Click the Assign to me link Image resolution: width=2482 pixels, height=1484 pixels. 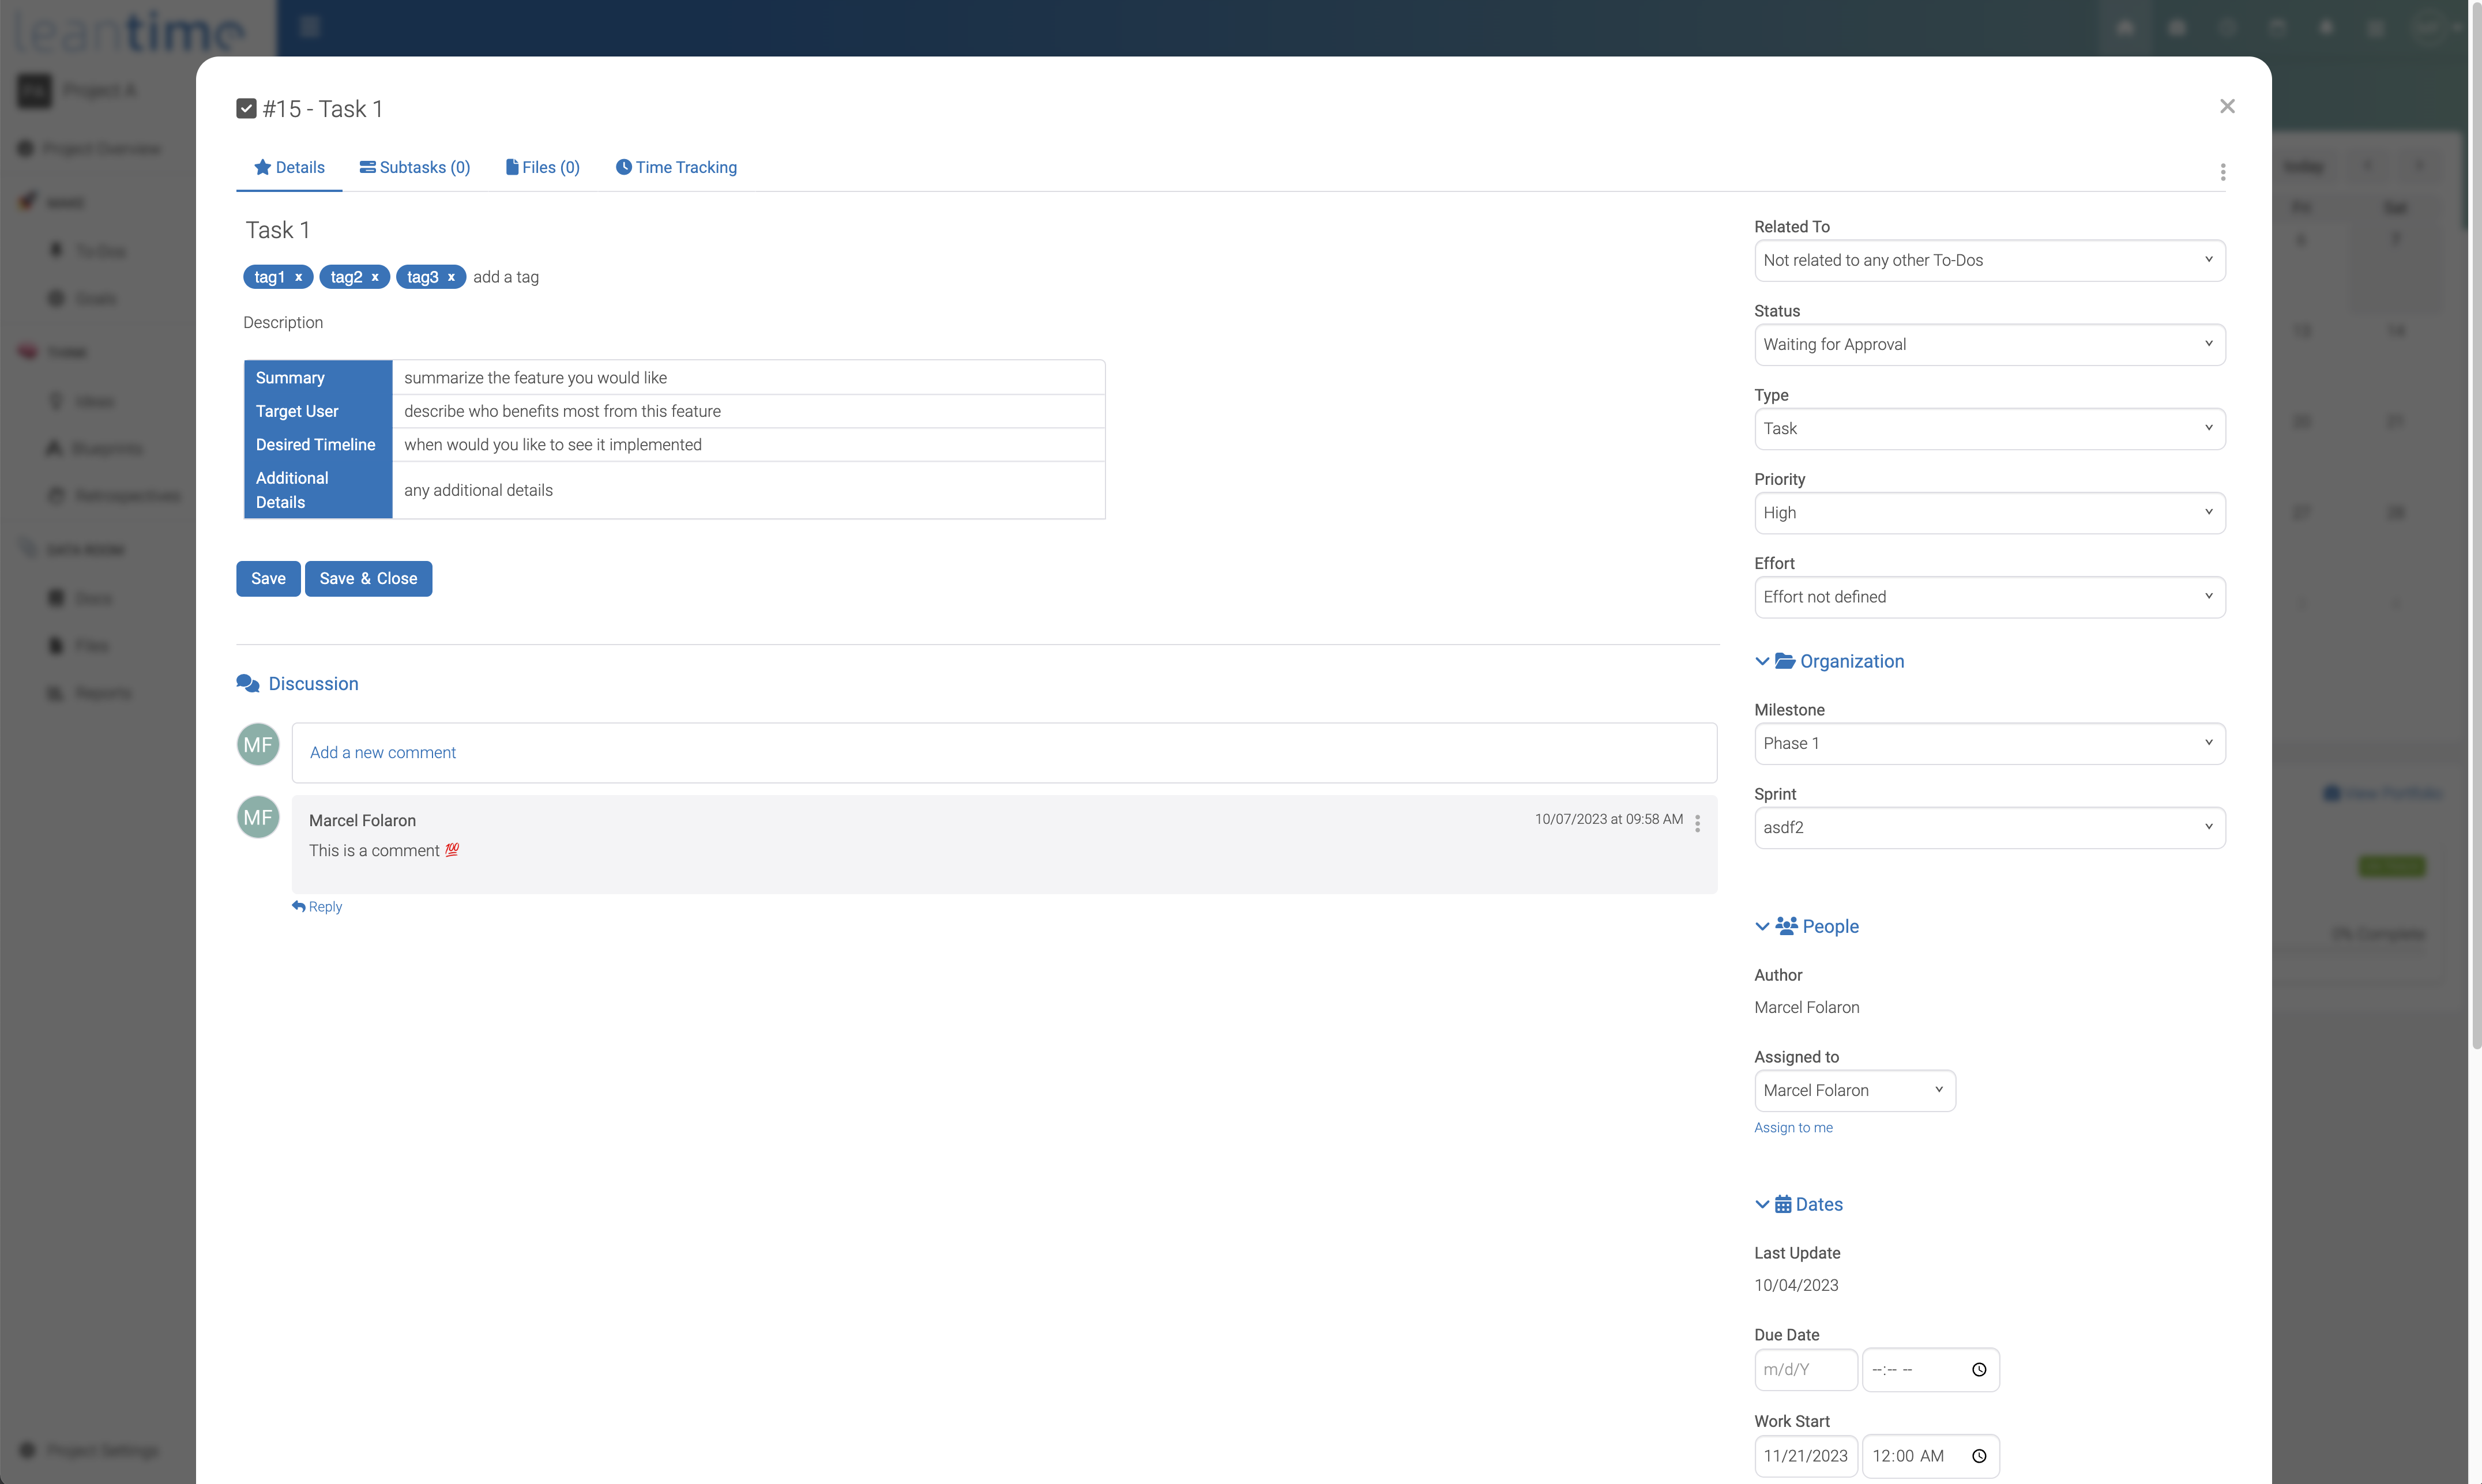point(1793,1128)
